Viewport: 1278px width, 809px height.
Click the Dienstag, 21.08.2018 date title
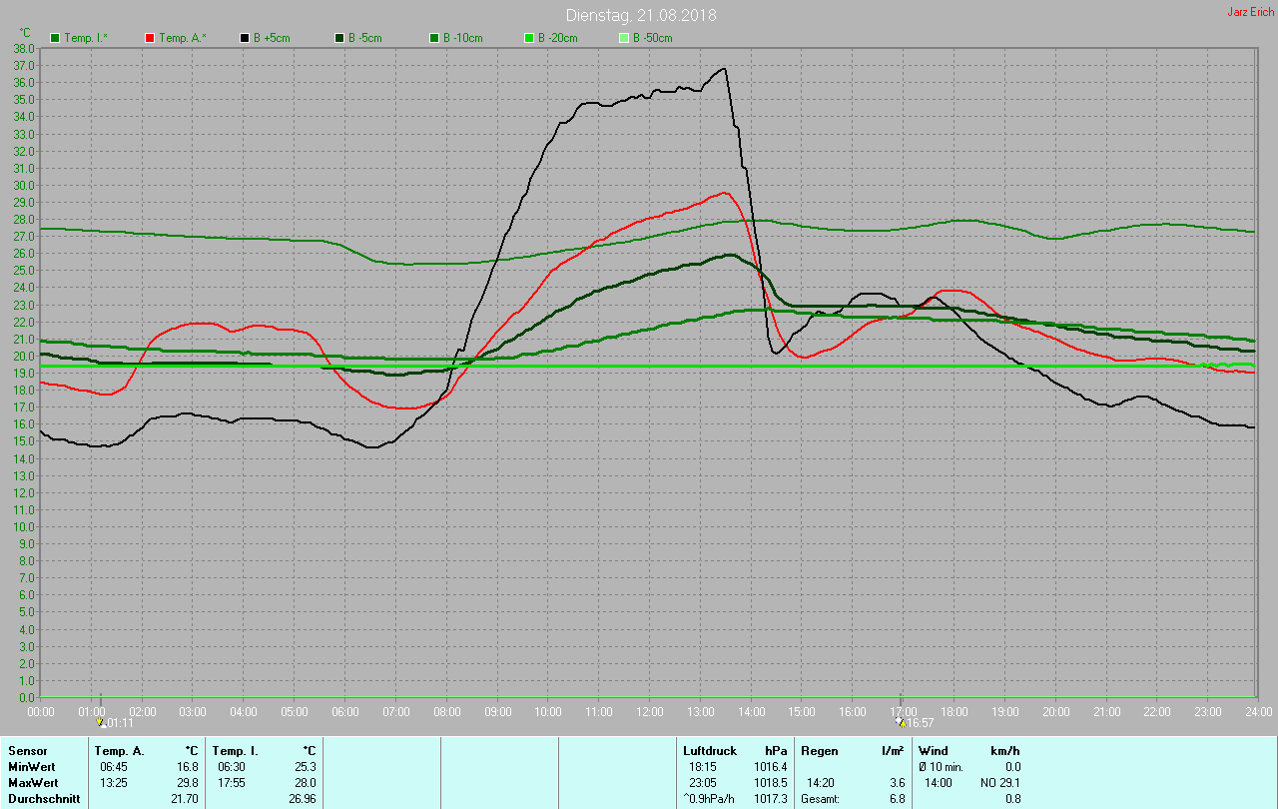[x=641, y=15]
